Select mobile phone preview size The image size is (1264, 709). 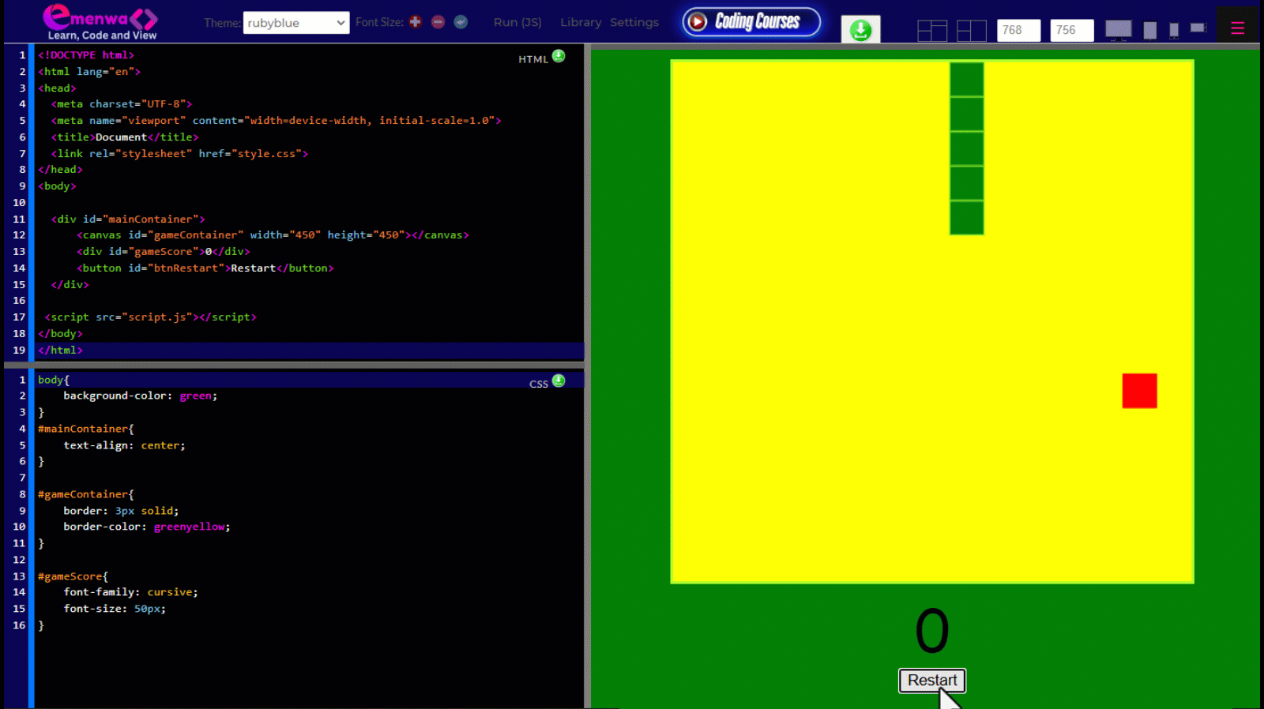(1174, 31)
